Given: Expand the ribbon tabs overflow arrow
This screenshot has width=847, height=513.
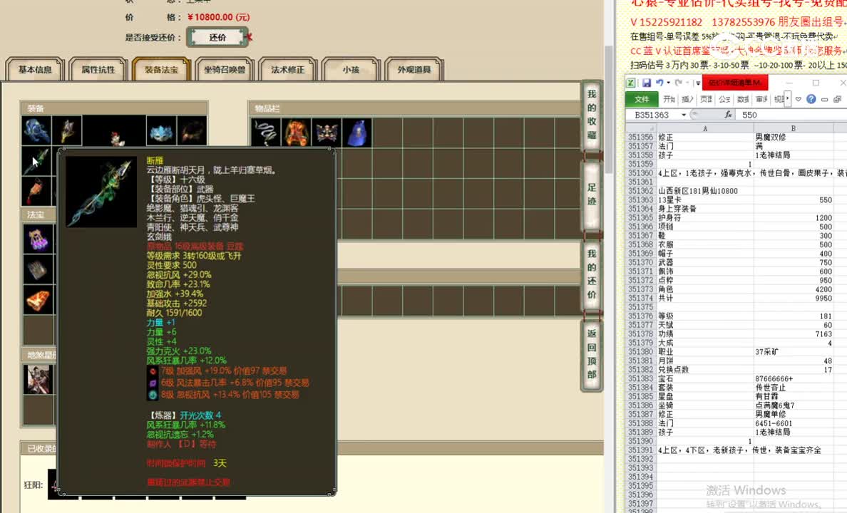Looking at the screenshot, I should (x=787, y=98).
